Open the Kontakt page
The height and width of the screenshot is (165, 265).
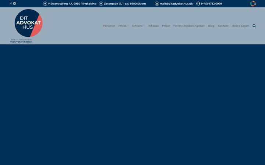click(x=223, y=26)
